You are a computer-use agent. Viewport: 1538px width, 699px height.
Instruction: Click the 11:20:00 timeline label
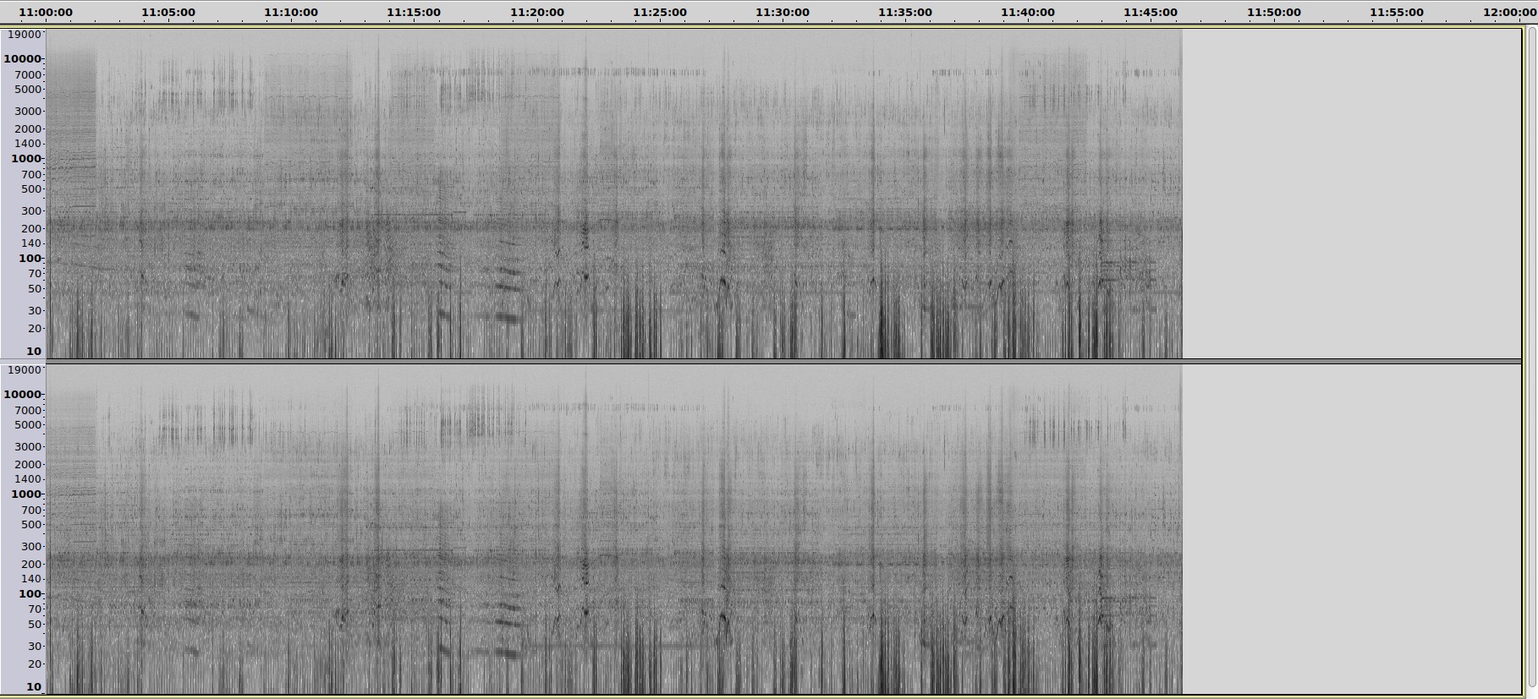click(x=536, y=12)
